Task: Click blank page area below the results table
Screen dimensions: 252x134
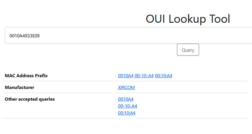Action: (125, 126)
